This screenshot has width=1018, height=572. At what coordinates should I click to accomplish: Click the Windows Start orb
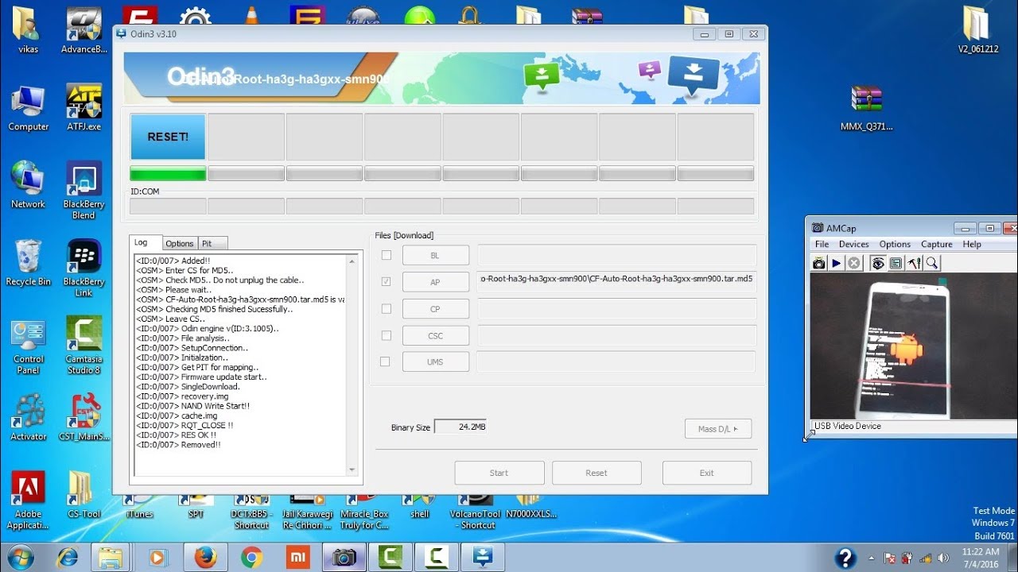click(20, 556)
